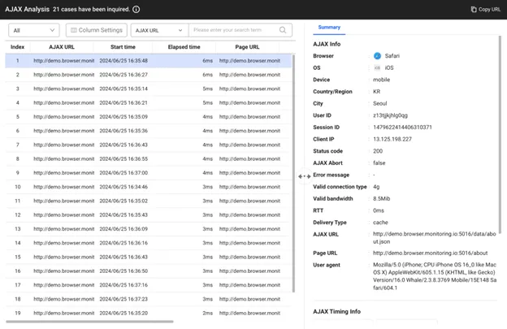Image resolution: width=507 pixels, height=329 pixels.
Task: Click the Status code value 200
Action: (x=378, y=151)
